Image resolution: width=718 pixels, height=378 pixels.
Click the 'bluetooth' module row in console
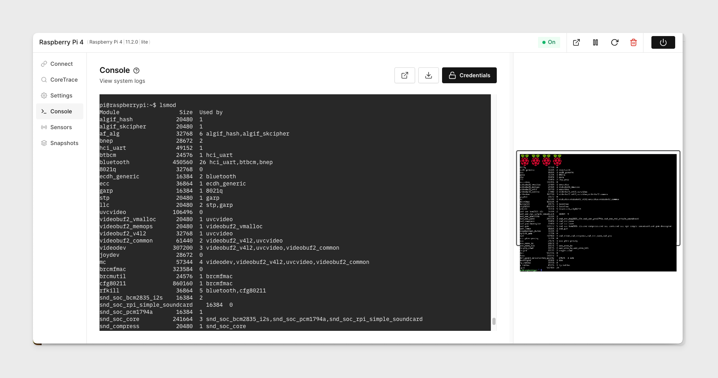coord(186,162)
